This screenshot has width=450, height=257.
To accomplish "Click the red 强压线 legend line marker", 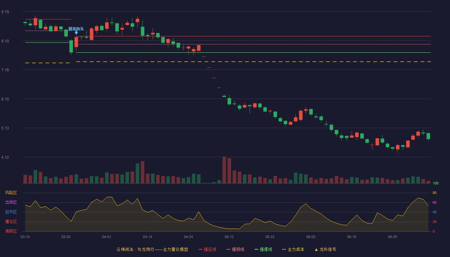I will 200,250.
